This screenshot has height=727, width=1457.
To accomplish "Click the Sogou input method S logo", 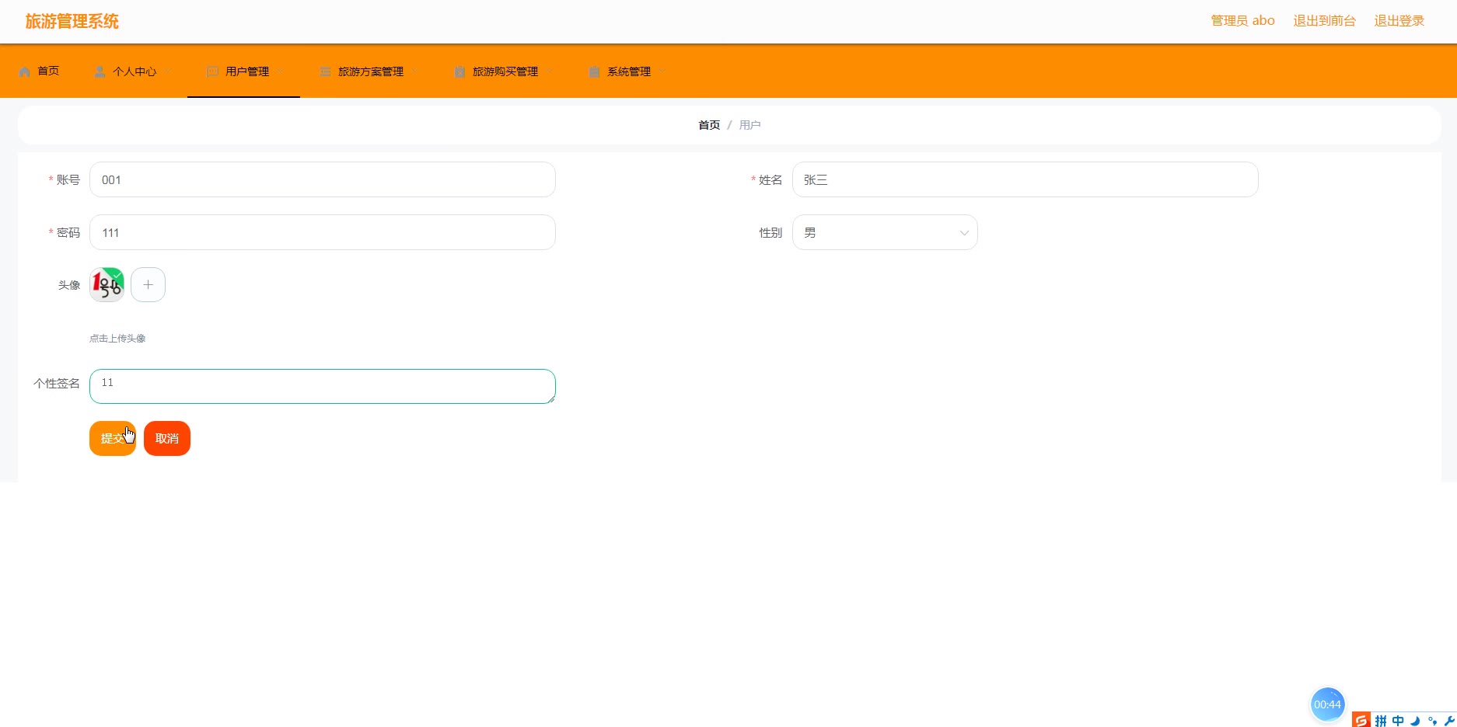I will click(x=1361, y=720).
